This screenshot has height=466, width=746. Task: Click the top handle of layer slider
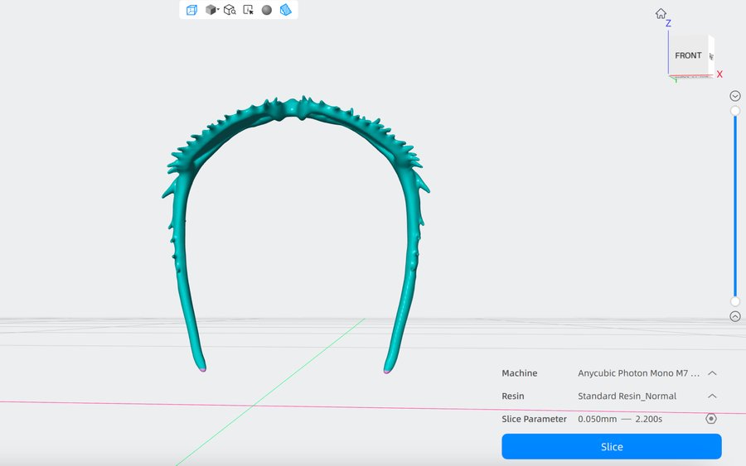735,111
